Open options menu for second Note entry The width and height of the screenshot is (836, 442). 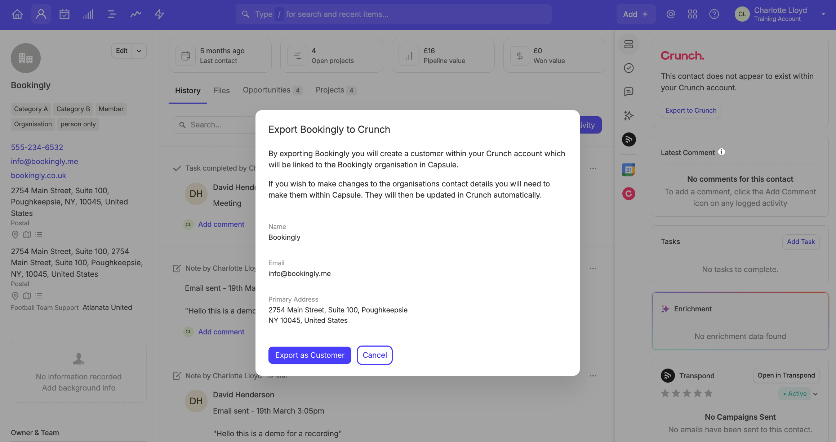coord(593,376)
